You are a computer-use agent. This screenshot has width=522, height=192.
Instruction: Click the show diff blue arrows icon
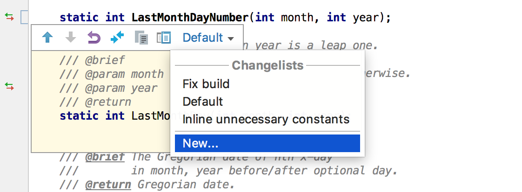coord(117,37)
